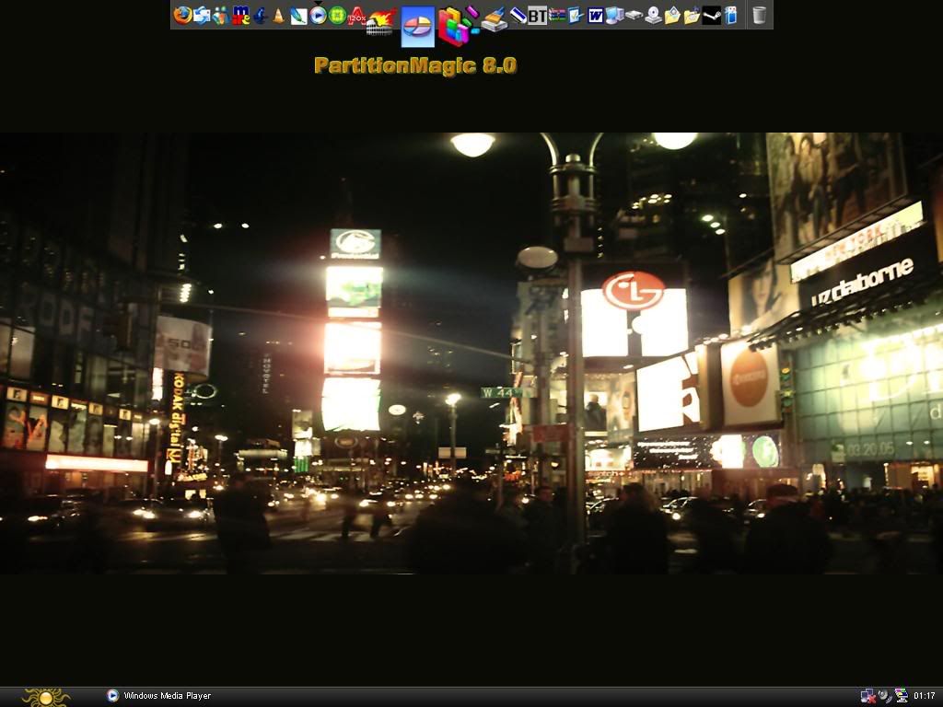Open the CD drive dock icon
The width and height of the screenshot is (943, 707).
653,15
